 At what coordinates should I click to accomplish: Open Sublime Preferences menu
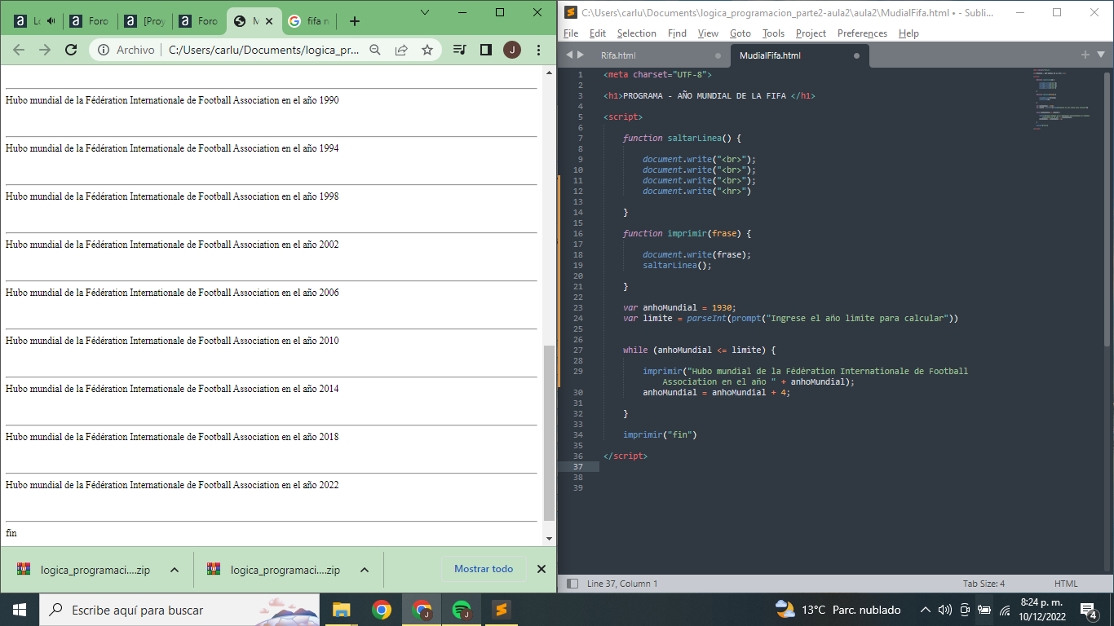862,33
